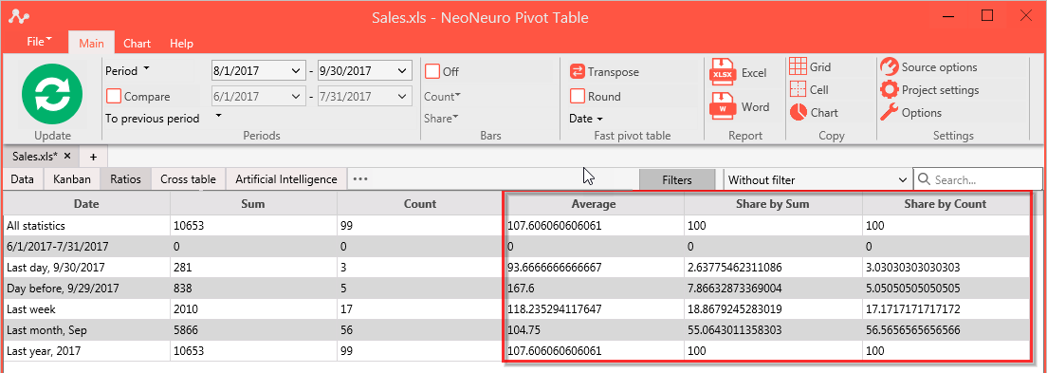The image size is (1047, 373).
Task: Switch to the Cross table tab
Action: click(189, 179)
